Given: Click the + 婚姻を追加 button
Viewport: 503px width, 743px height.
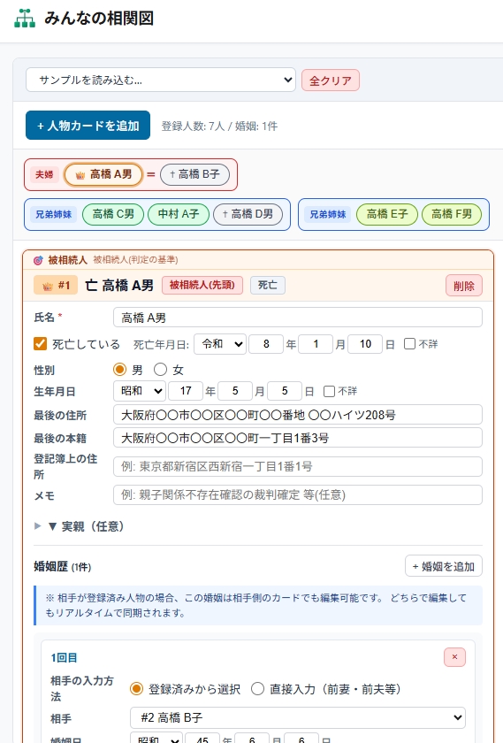Looking at the screenshot, I should tap(443, 566).
